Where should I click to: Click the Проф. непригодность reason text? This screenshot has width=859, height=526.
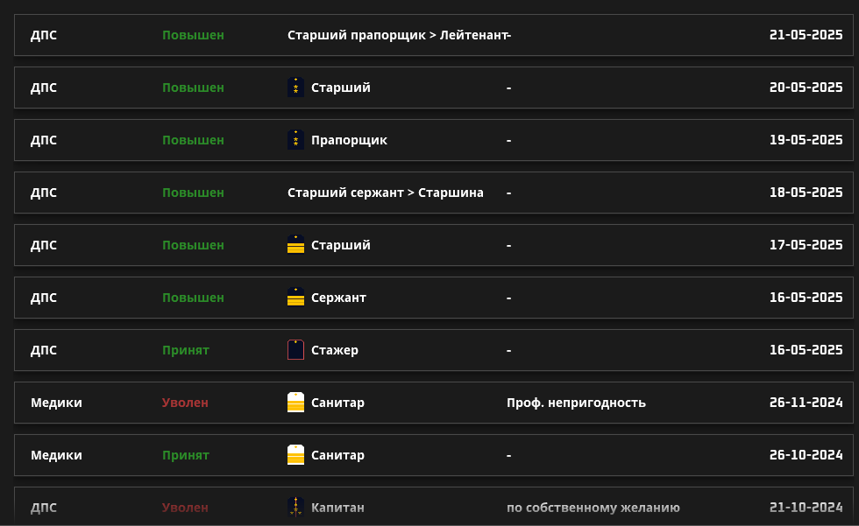point(577,403)
